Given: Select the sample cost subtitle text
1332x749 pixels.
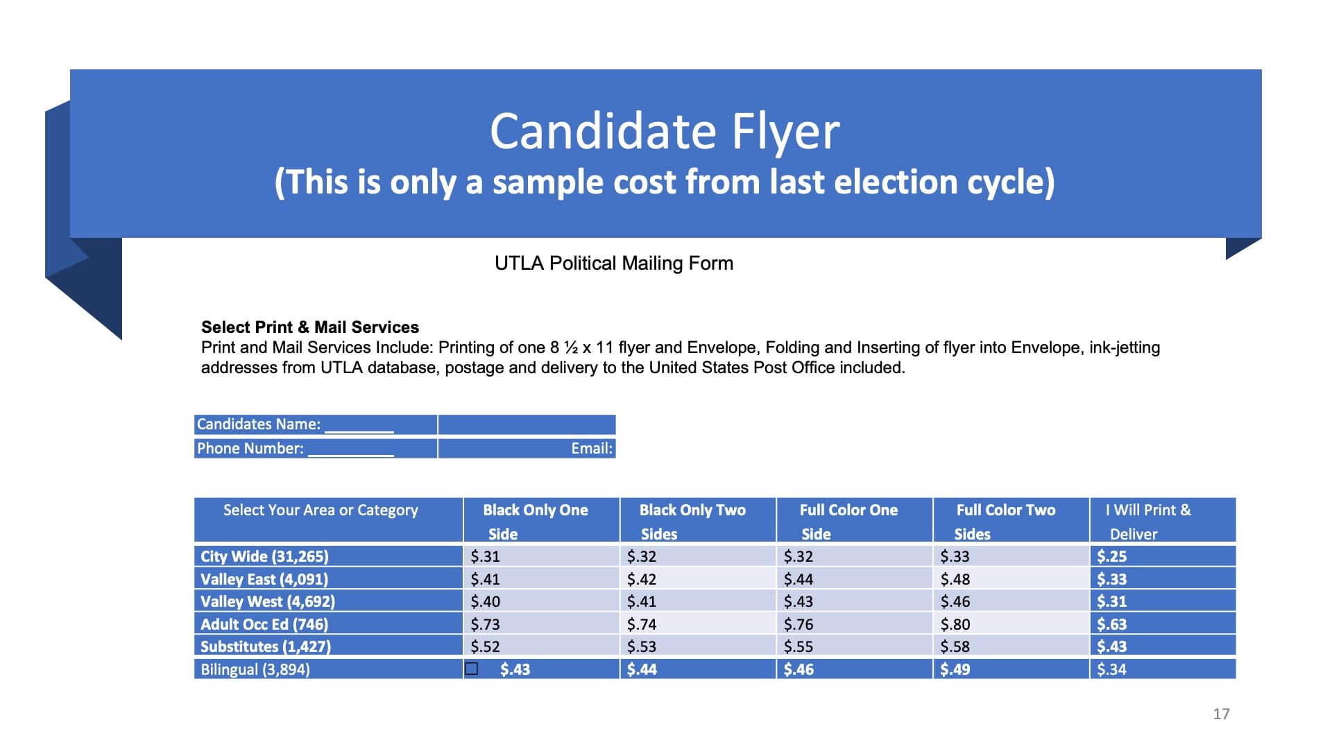Looking at the screenshot, I should pyautogui.click(x=665, y=182).
